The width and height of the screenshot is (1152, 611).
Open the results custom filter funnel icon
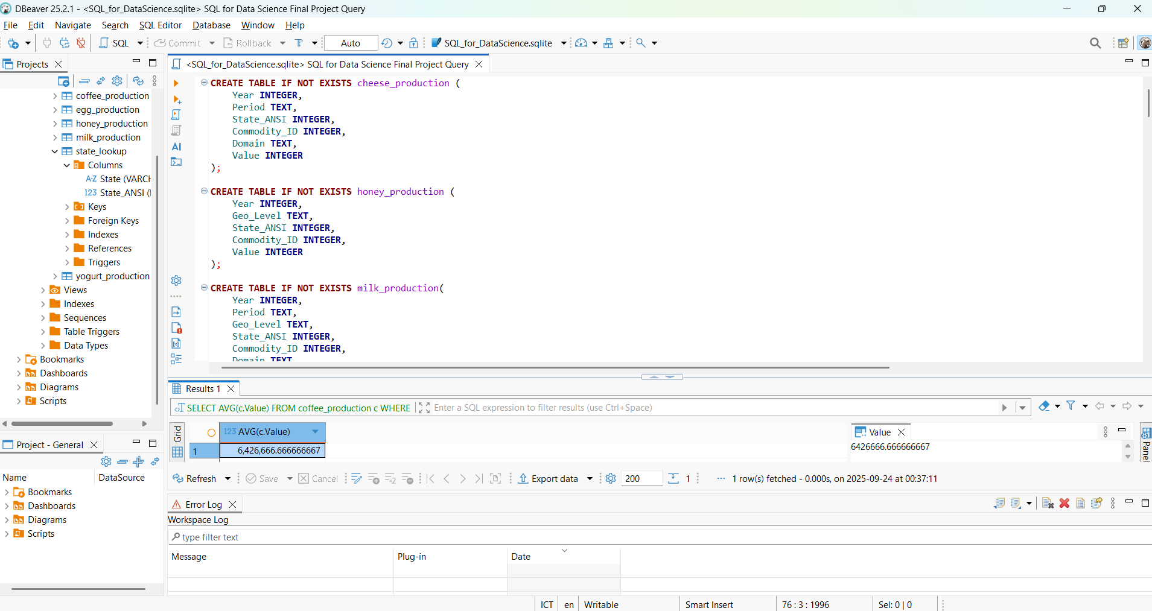1071,406
